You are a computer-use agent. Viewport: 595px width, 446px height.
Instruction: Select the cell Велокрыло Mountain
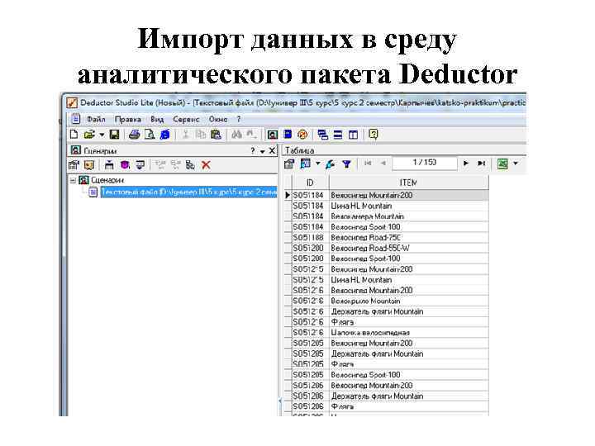pyautogui.click(x=408, y=301)
